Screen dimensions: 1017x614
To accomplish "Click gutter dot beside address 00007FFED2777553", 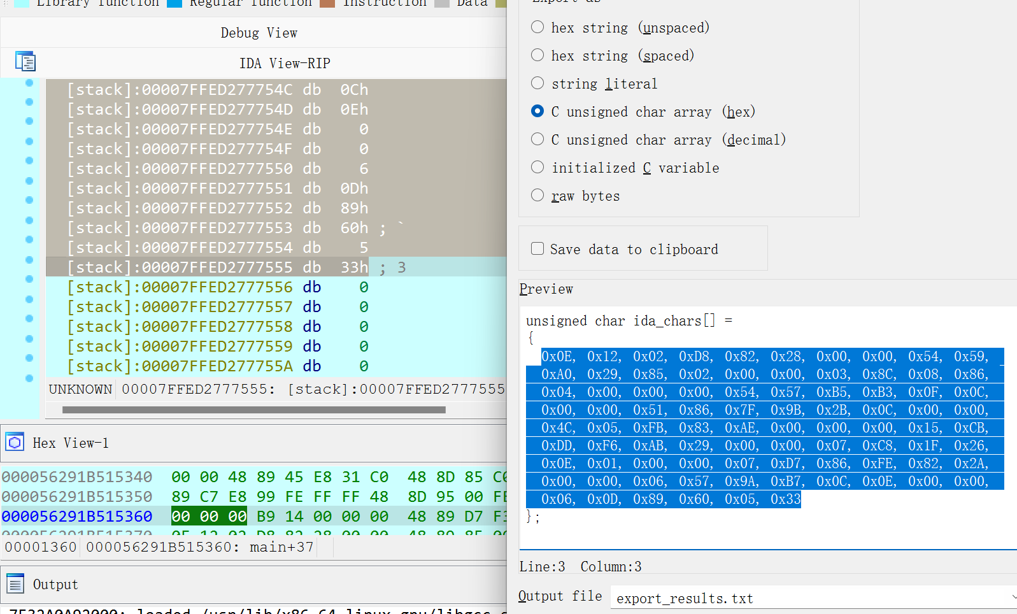I will 29,220.
